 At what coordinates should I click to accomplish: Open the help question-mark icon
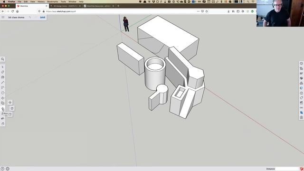click(2, 169)
